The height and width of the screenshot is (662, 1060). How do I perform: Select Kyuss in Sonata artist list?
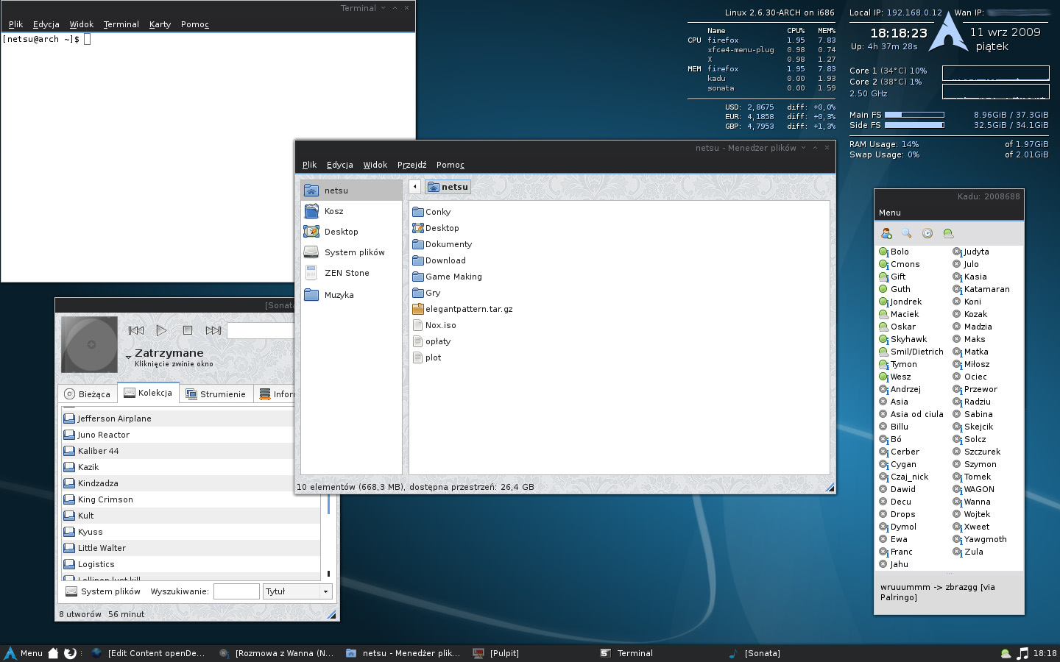pos(191,532)
